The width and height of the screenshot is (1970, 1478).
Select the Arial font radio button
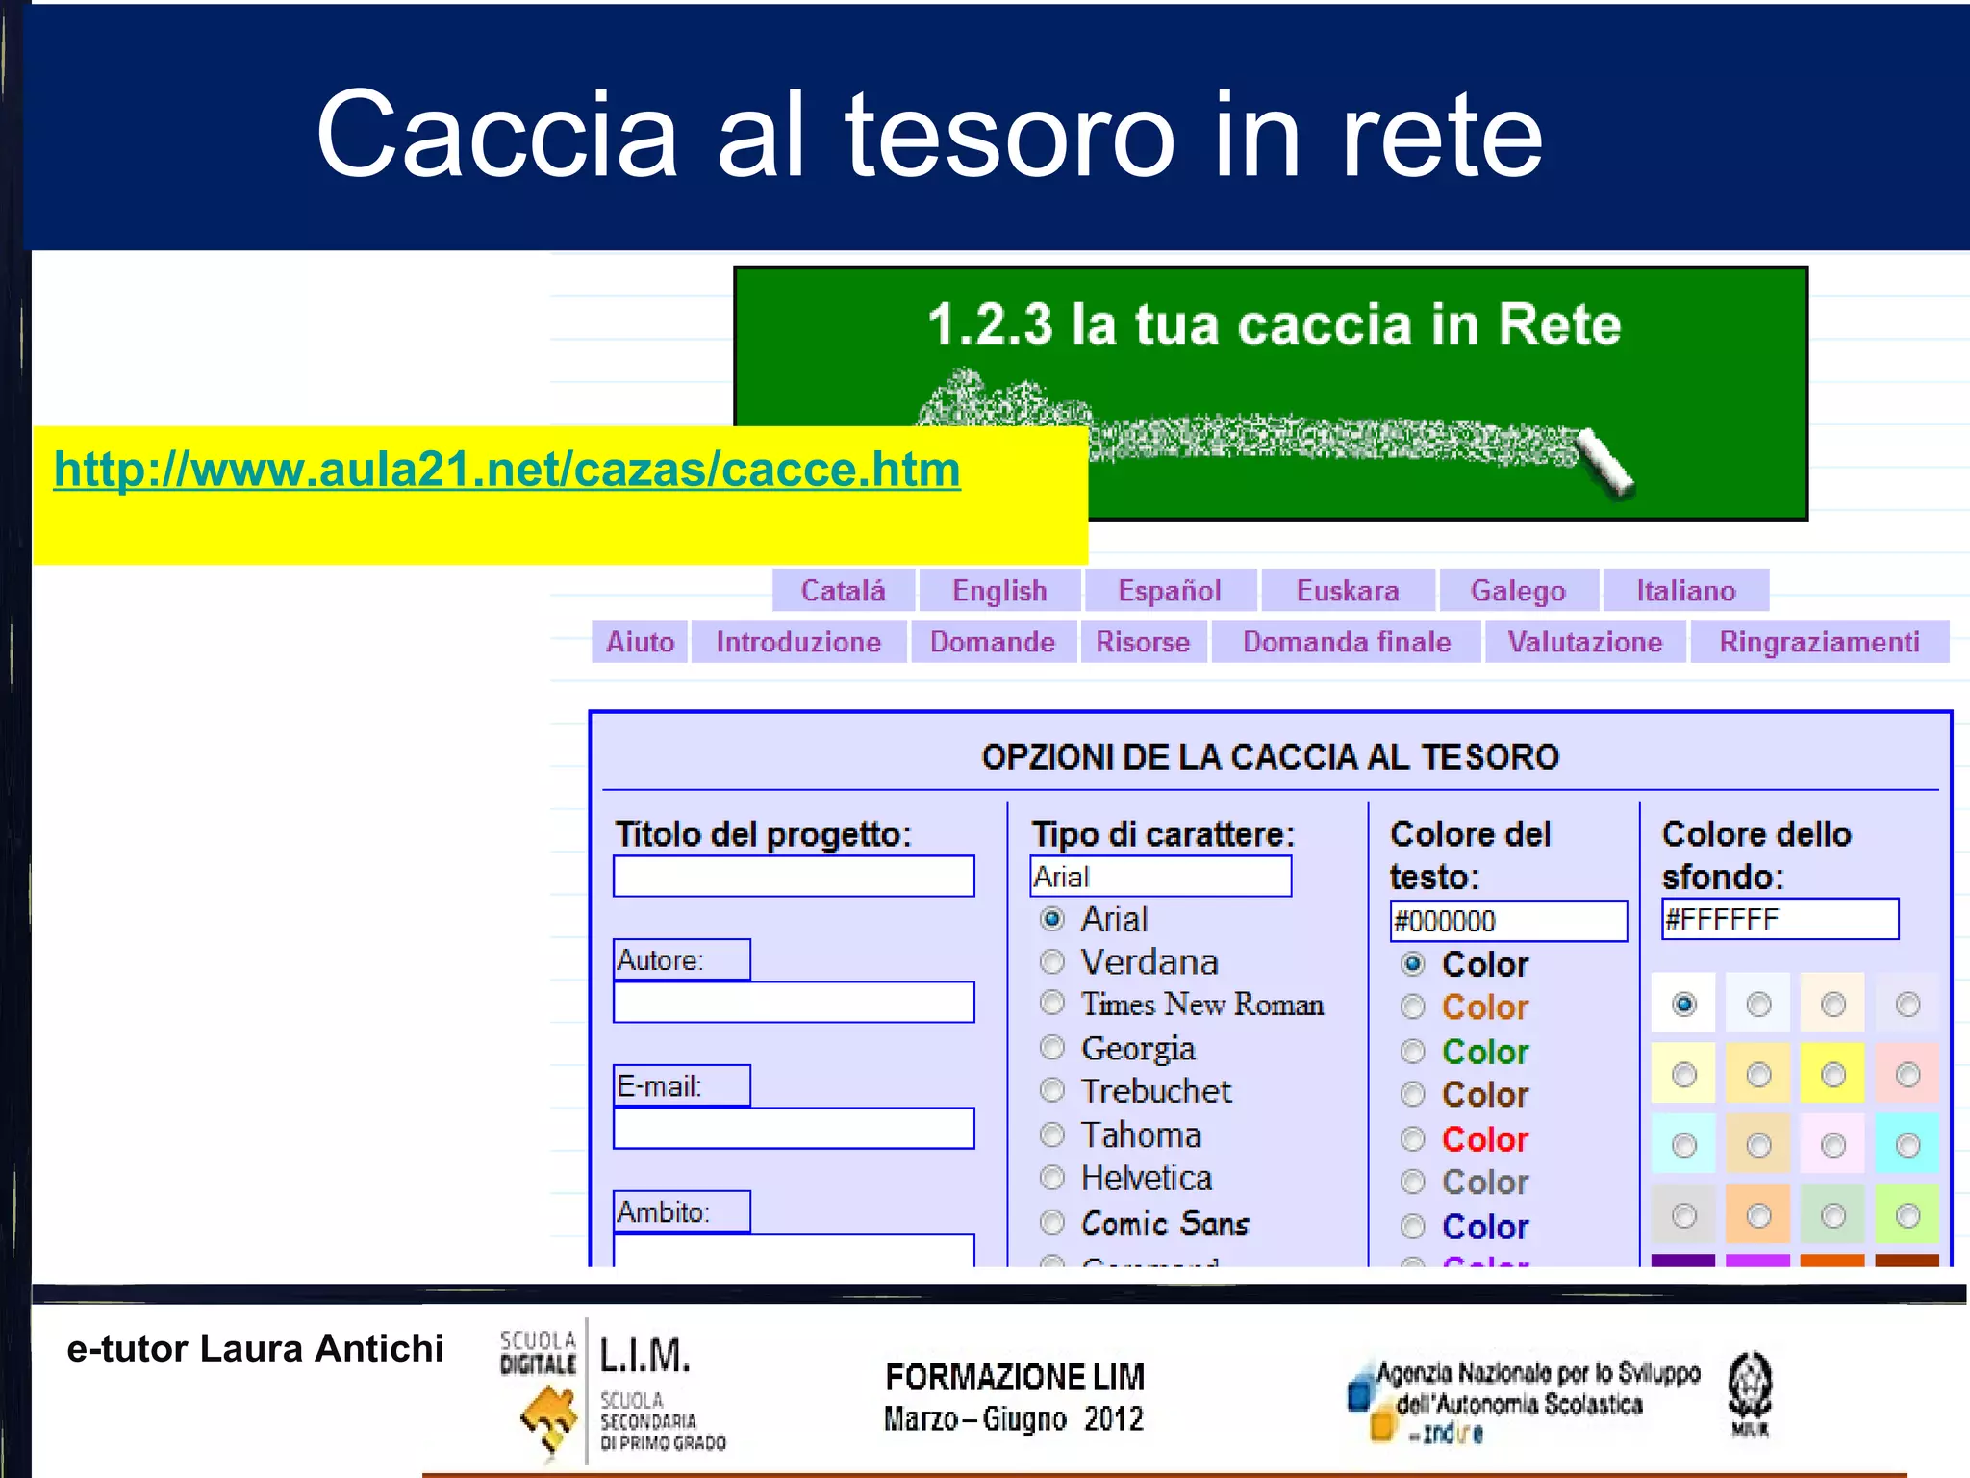[x=1052, y=919]
